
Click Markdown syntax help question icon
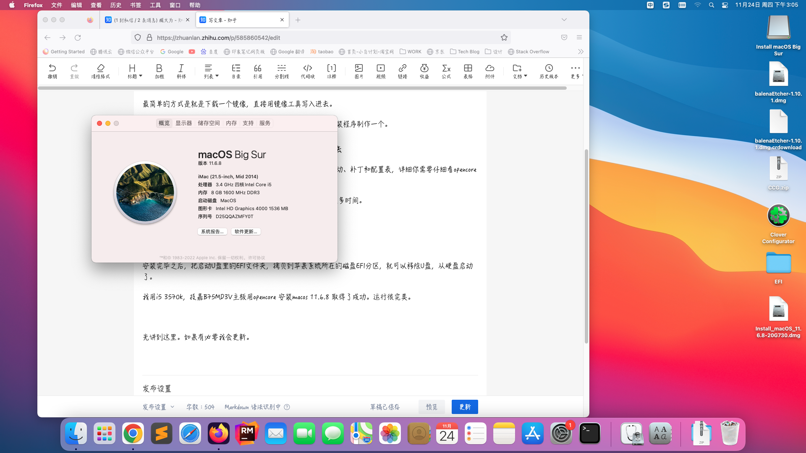pyautogui.click(x=287, y=407)
